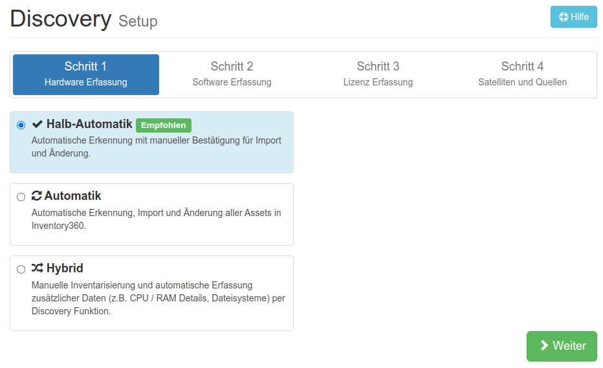Choose the Automatik radio button
Viewport: 603px width, 368px height.
21,197
